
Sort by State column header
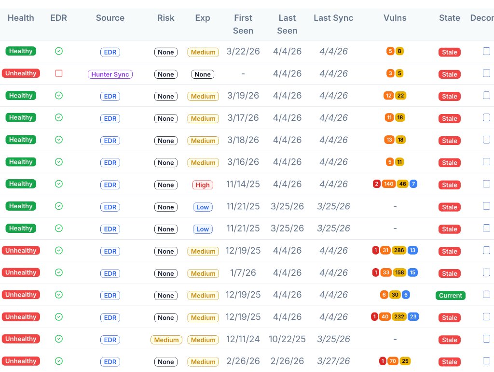click(x=450, y=18)
